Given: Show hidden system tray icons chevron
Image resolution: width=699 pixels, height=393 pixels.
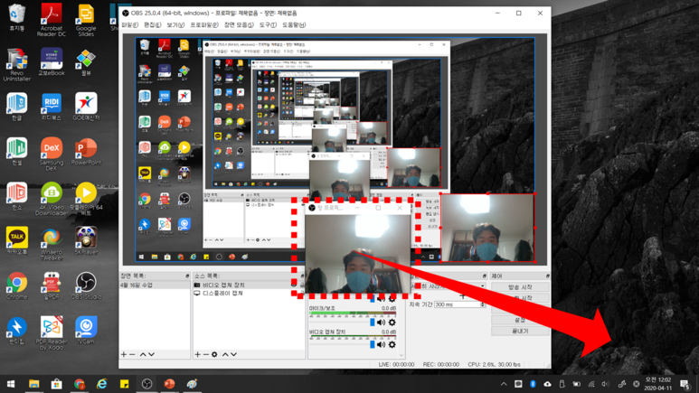Looking at the screenshot, I should click(x=504, y=384).
